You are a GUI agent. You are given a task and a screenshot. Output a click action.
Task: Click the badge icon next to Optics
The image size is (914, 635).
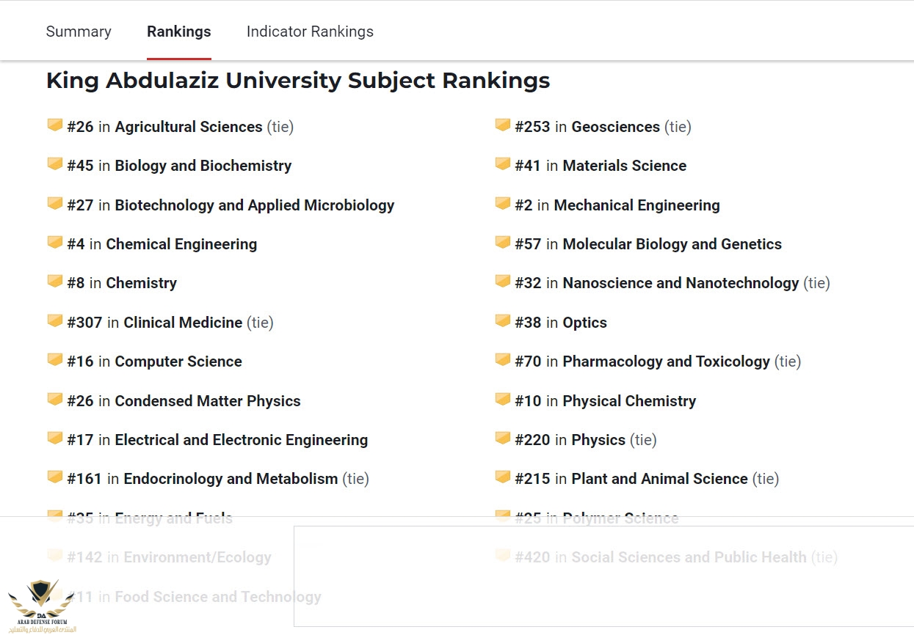click(x=503, y=321)
